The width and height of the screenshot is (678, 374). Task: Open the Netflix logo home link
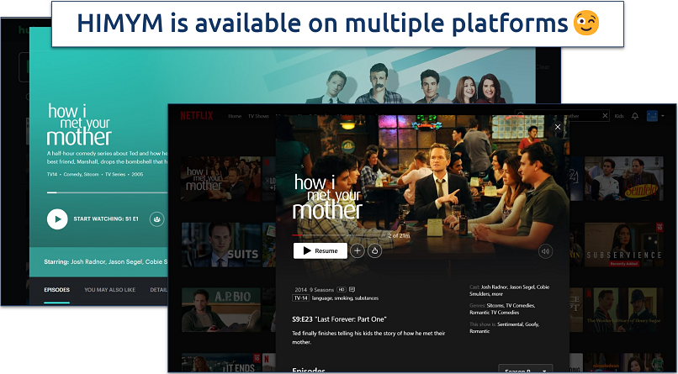point(197,116)
